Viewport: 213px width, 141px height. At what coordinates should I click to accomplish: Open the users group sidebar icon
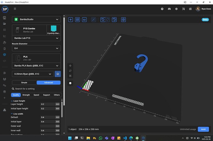tap(5, 79)
